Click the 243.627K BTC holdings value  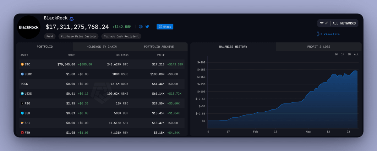click(x=117, y=64)
